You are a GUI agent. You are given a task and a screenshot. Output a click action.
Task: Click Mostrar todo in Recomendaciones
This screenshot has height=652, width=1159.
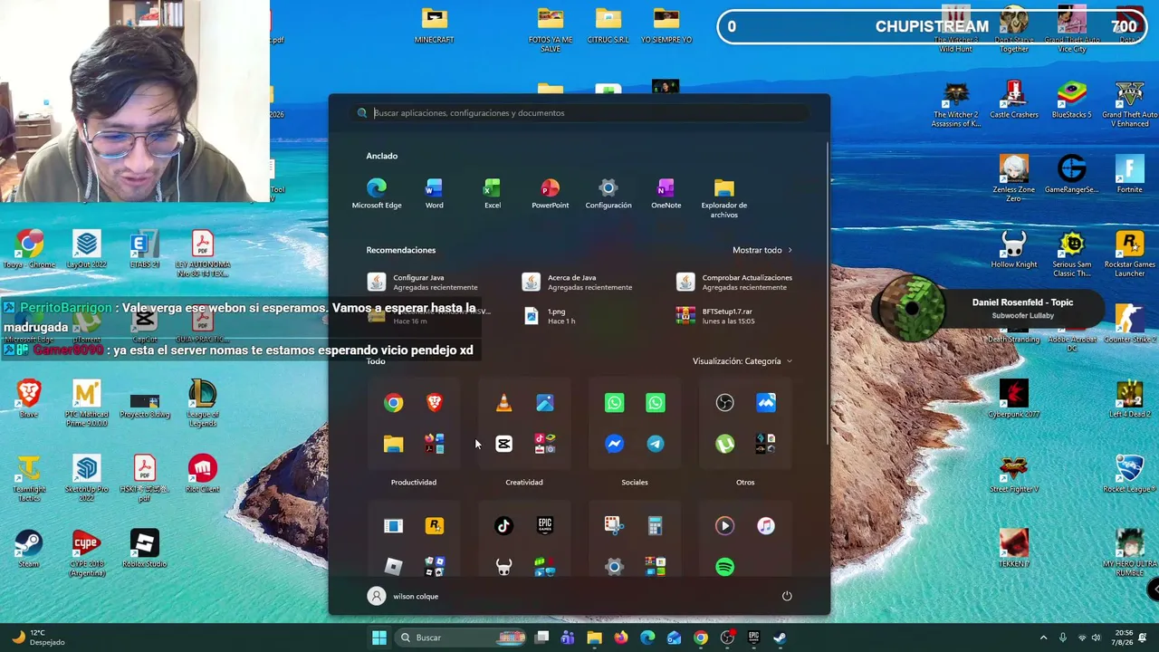click(x=762, y=250)
